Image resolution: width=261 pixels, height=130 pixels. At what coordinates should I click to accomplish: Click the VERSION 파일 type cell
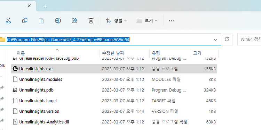(x=165, y=111)
